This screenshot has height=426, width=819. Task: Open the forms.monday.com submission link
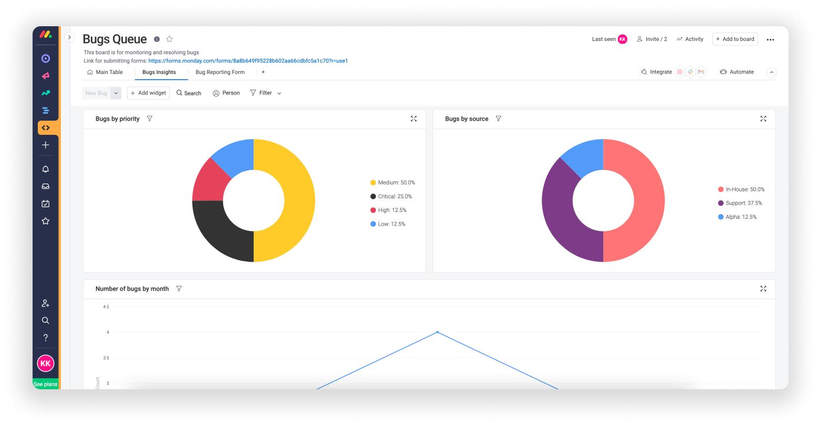[x=248, y=61]
